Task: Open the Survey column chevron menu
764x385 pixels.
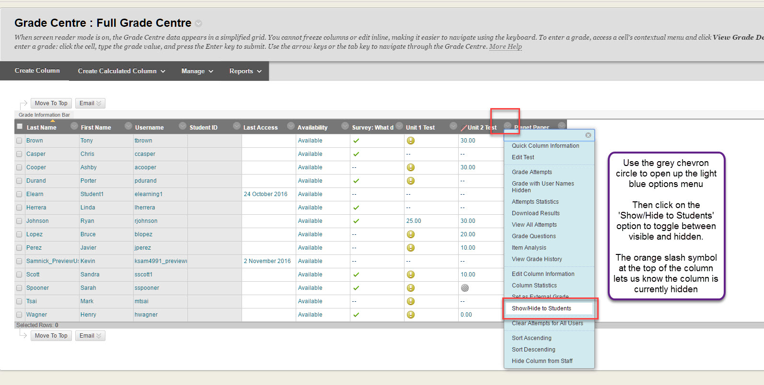Action: [x=399, y=126]
